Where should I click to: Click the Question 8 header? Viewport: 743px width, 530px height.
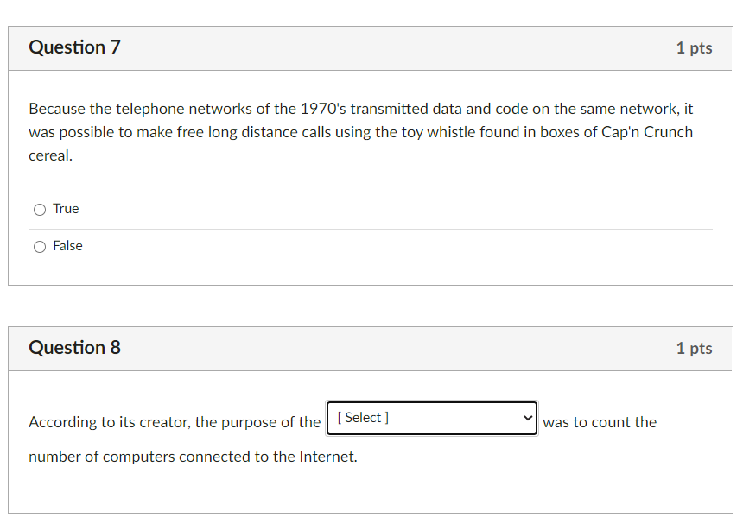point(74,348)
